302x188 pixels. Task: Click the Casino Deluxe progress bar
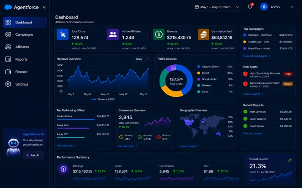pos(75,119)
